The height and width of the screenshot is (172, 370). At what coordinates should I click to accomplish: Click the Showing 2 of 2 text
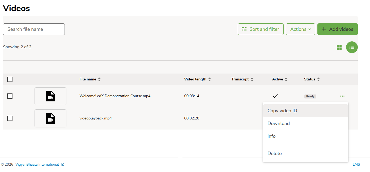[17, 47]
